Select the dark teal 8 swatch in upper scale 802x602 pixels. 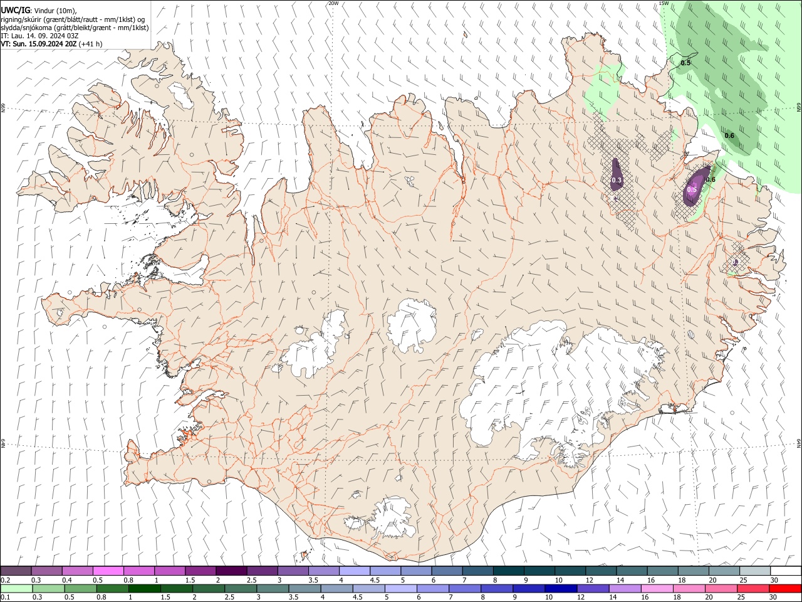[x=508, y=571]
